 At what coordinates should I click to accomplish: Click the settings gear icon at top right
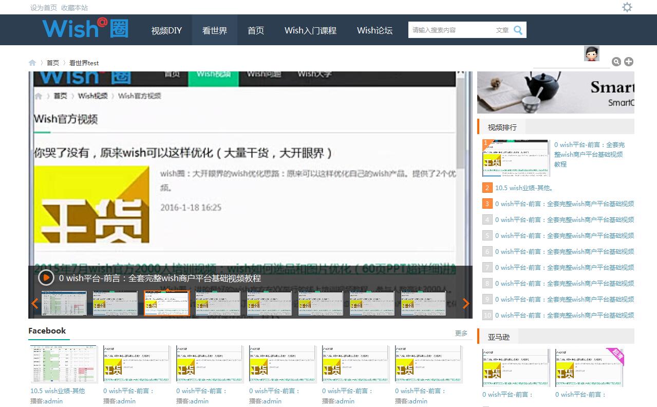point(627,7)
